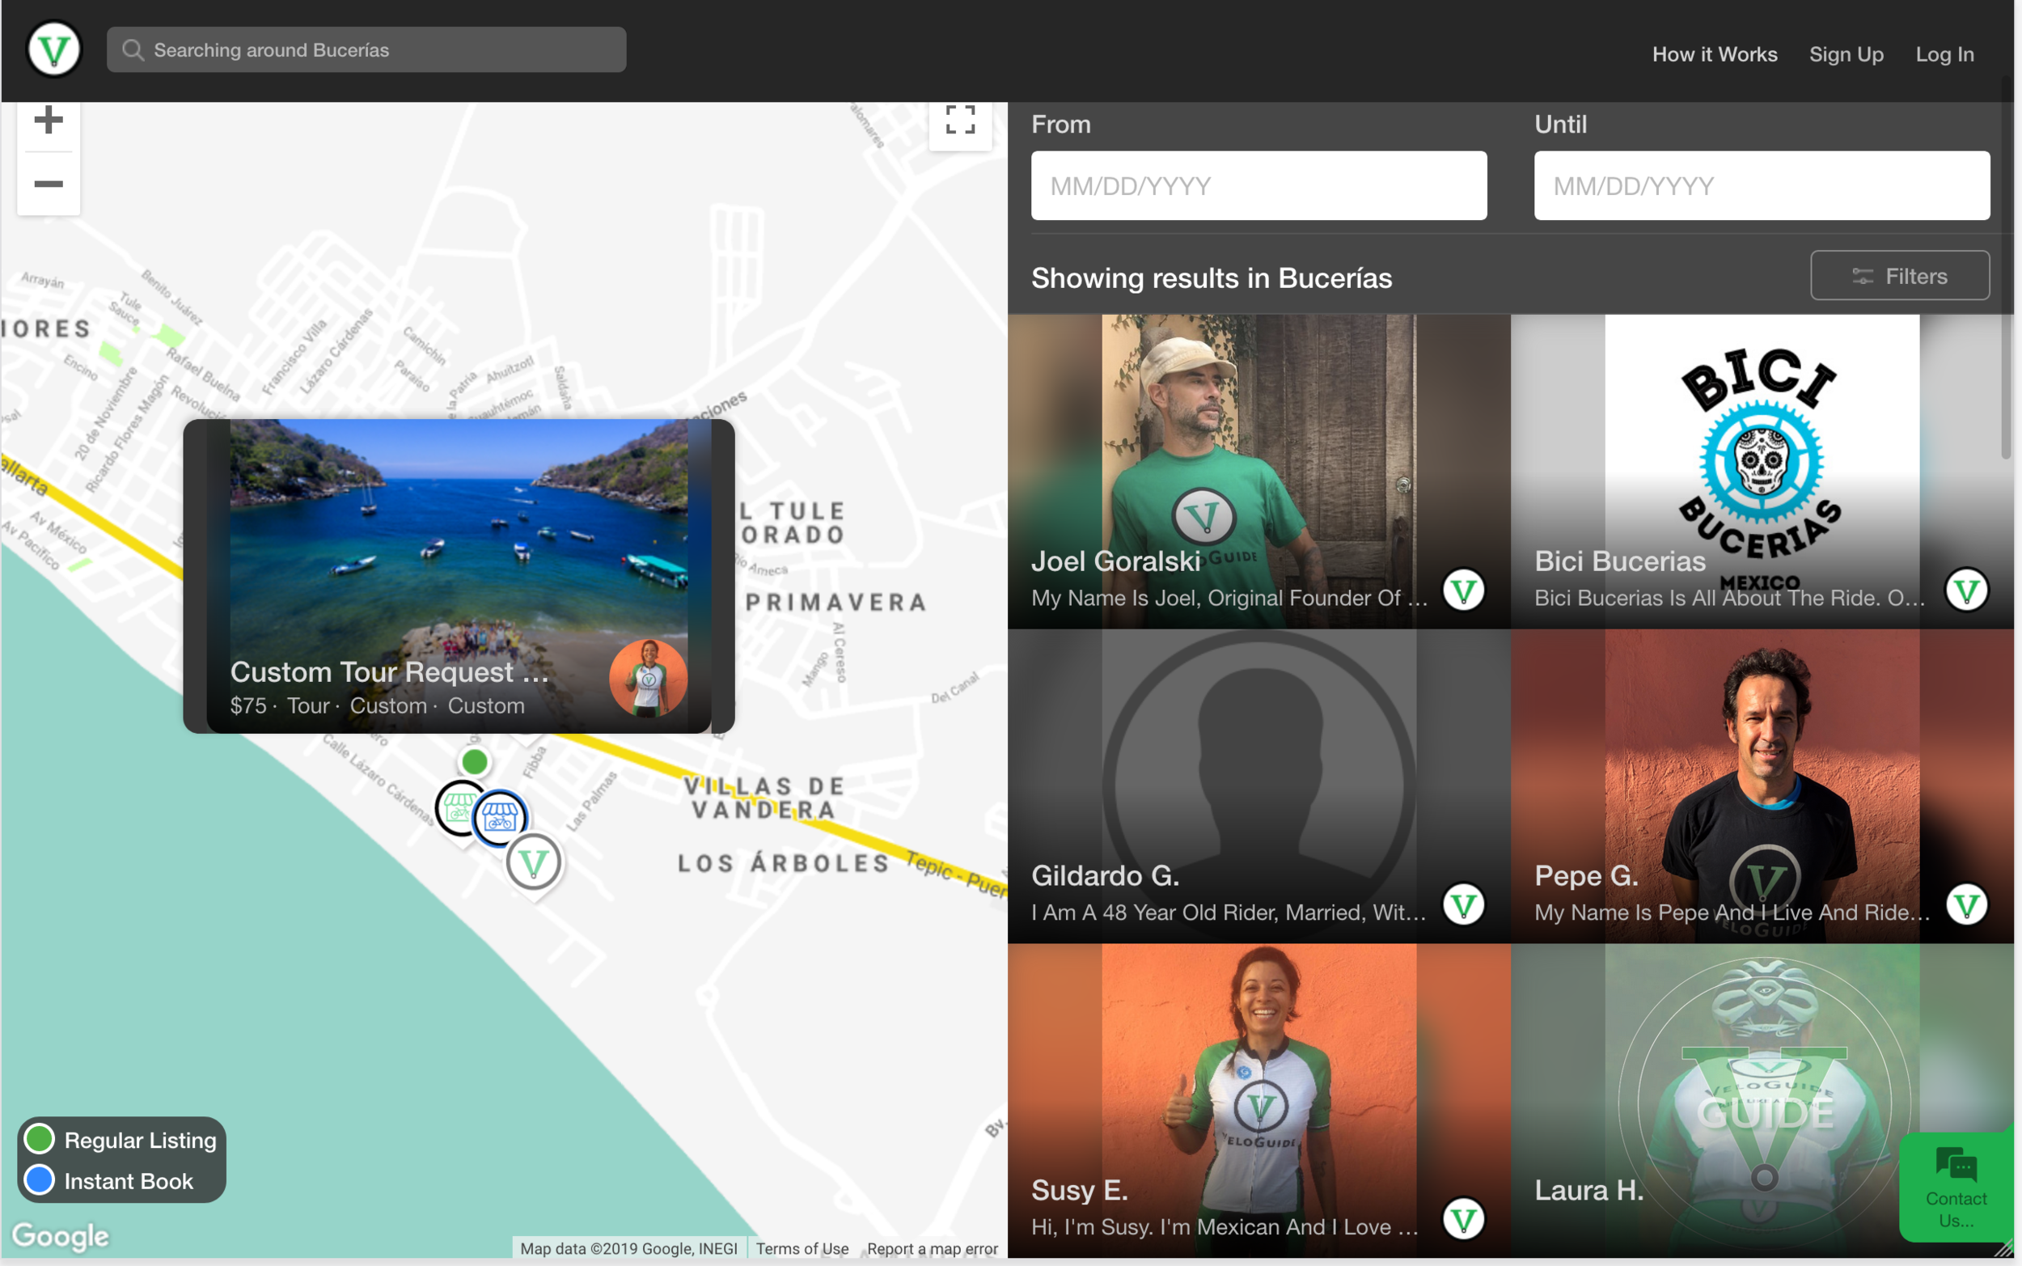
Task: Open Bici Bucerias listing
Action: pos(1762,472)
